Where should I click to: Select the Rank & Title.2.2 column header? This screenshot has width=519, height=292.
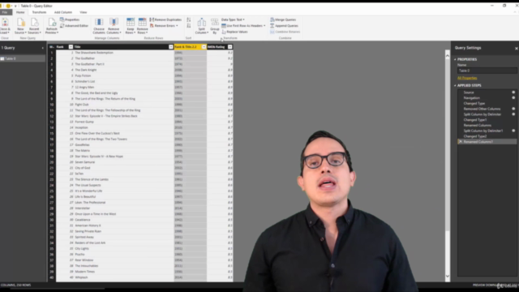[x=187, y=47]
